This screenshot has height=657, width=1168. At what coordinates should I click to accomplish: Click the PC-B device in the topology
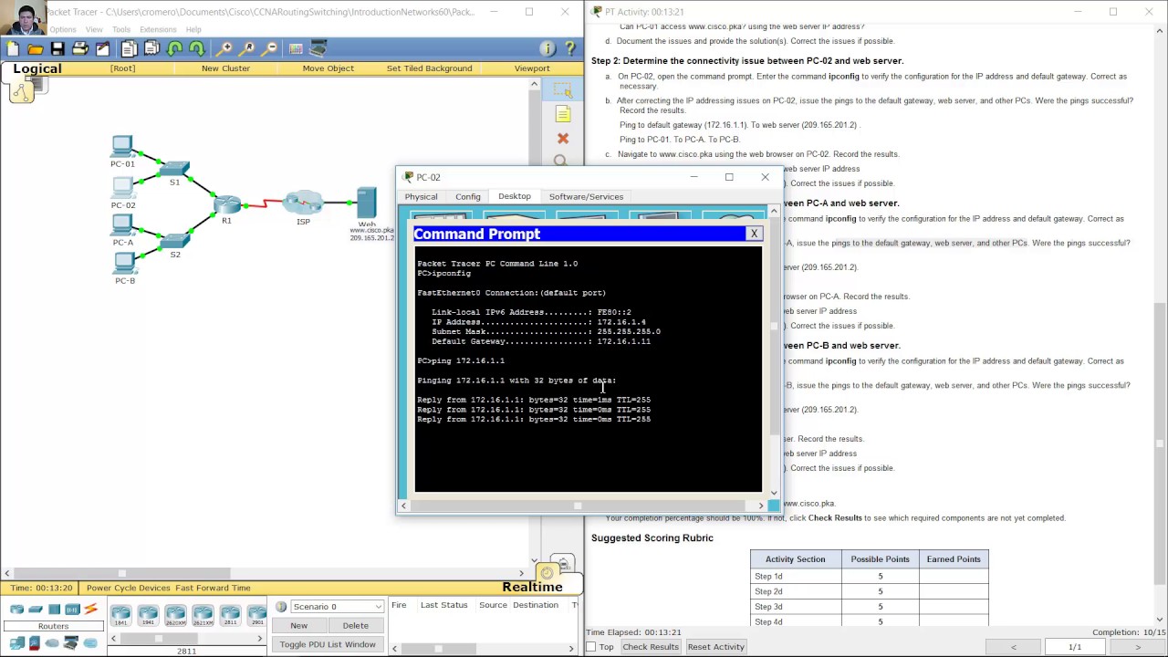pos(124,264)
